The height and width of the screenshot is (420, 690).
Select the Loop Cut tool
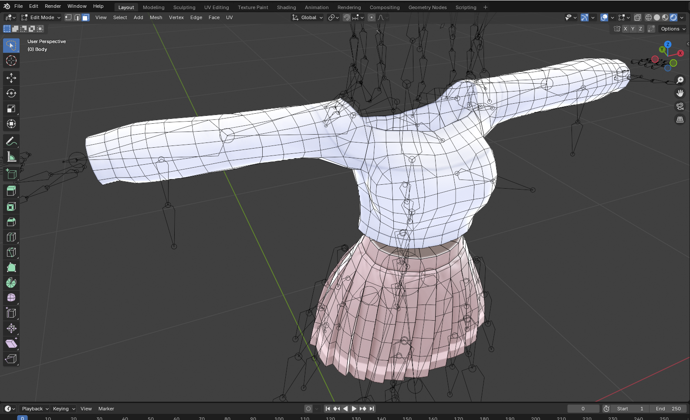pyautogui.click(x=11, y=237)
